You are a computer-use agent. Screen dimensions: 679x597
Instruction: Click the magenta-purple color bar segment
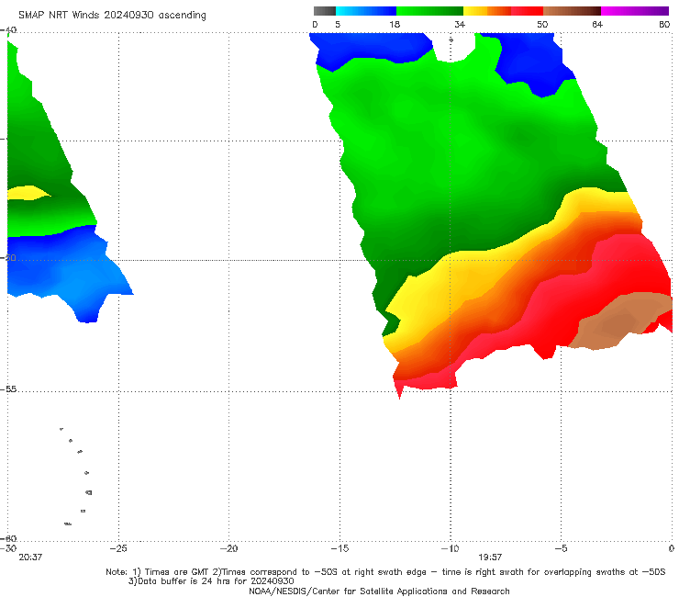pyautogui.click(x=635, y=11)
